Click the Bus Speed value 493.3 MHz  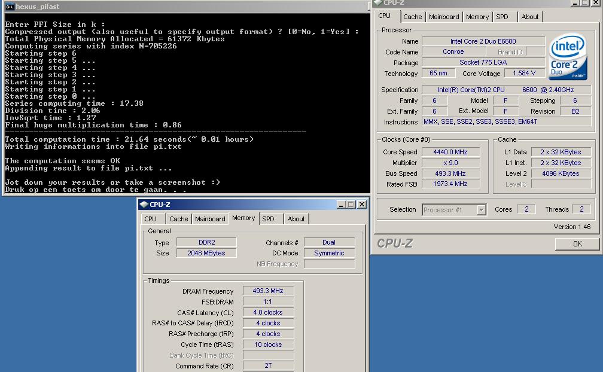450,173
